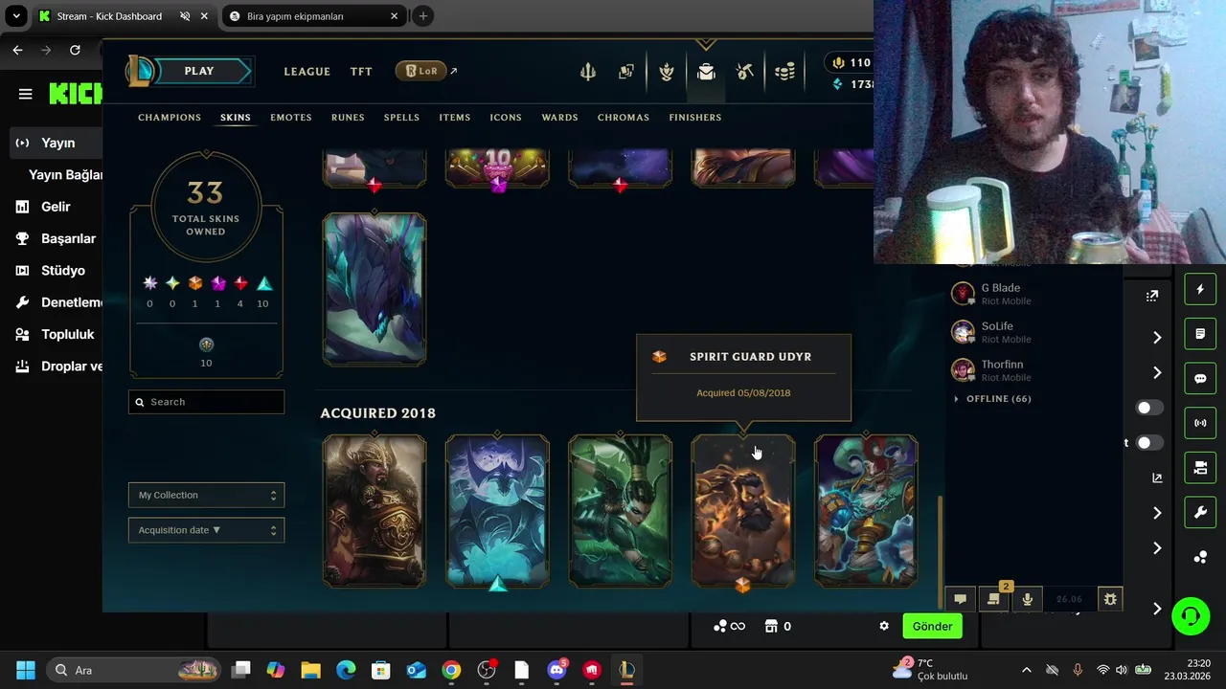This screenshot has width=1226, height=689.
Task: Open League chat bubble icon
Action: tap(960, 599)
